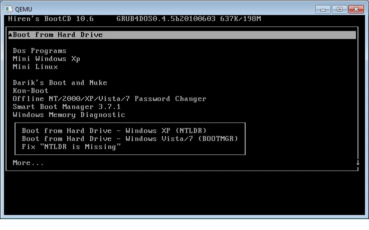This screenshot has width=369, height=230.
Task: Choose Boot from Hard Drive Windows XP (NTLDR)
Action: point(114,130)
